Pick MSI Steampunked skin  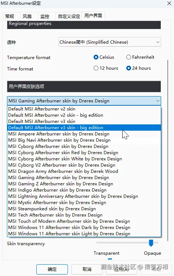pos(84,209)
